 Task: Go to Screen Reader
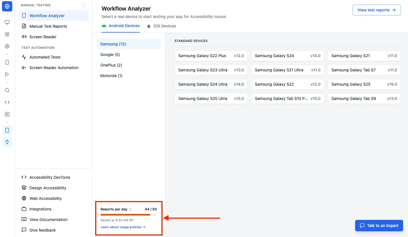pos(54,37)
